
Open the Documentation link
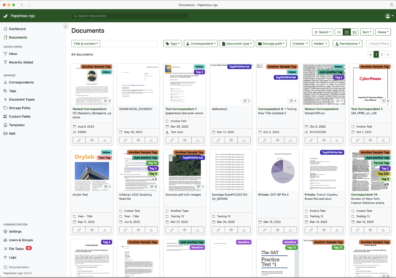pyautogui.click(x=19, y=267)
